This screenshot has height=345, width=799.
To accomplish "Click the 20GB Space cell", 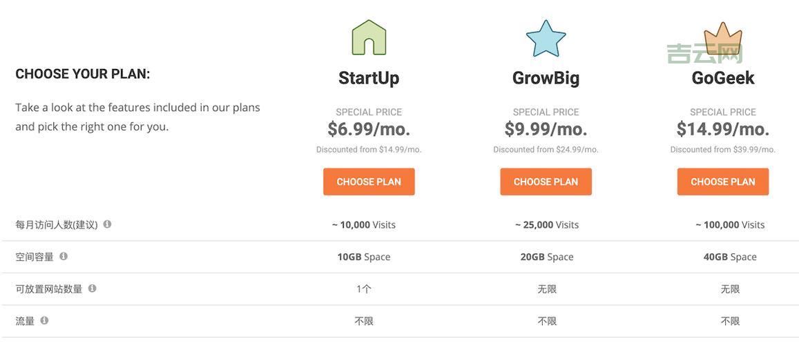I will (x=546, y=257).
